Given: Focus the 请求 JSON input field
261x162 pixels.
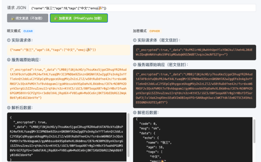Looking at the screenshot, I should (142, 8).
